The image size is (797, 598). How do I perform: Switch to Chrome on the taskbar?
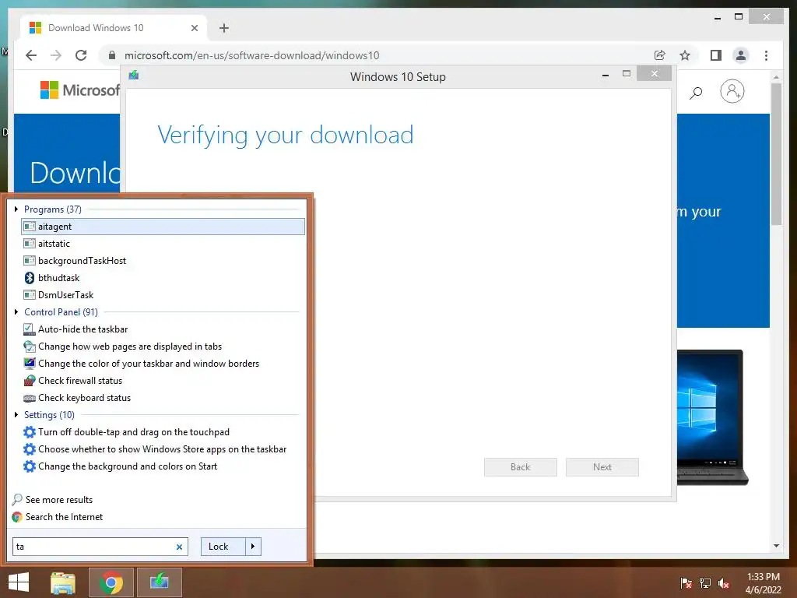click(x=111, y=582)
